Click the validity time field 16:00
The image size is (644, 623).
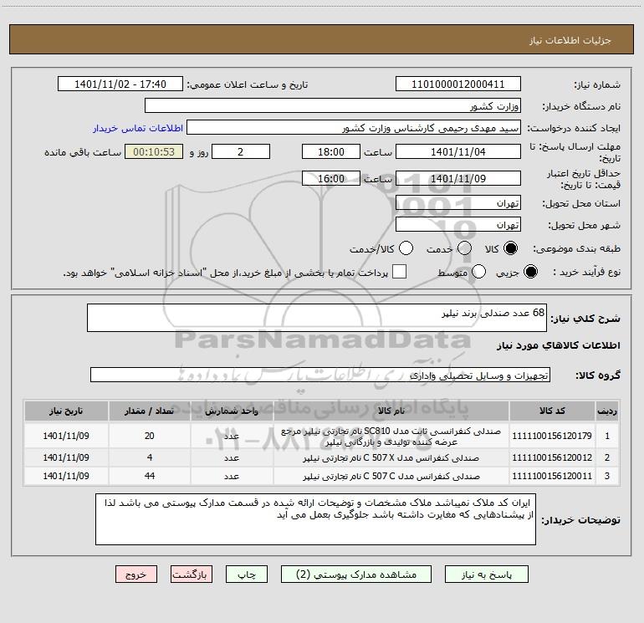[331, 178]
